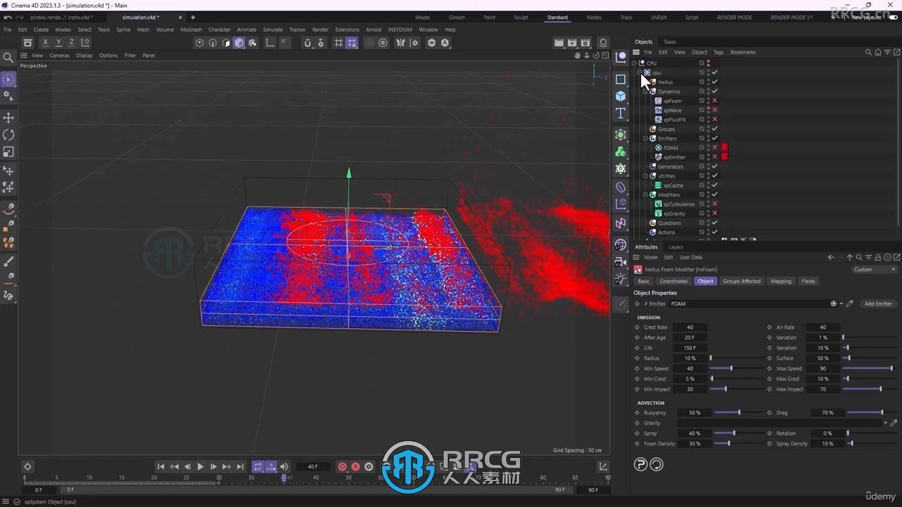
Task: Enable the FOAM emitter red X
Action: coord(715,148)
